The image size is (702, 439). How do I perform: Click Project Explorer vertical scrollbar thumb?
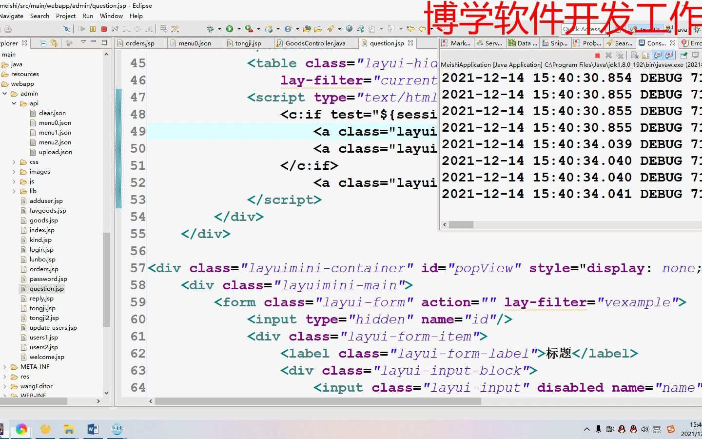106,279
